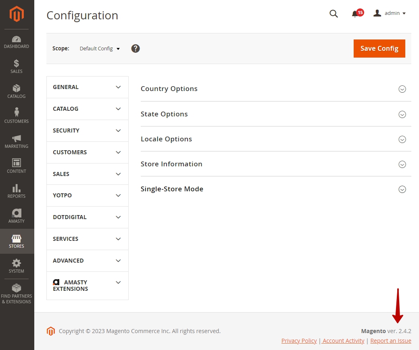Open the Marketing megaphone icon menu

pyautogui.click(x=17, y=141)
